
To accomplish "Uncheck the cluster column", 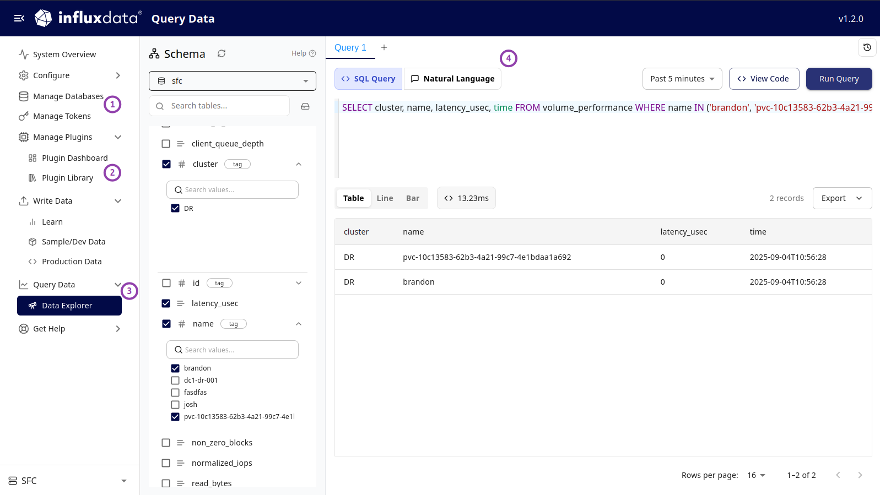I will [x=166, y=164].
